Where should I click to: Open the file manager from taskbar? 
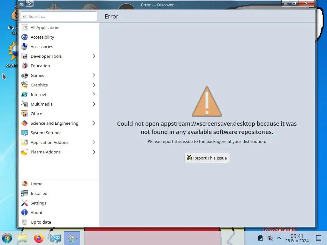click(x=22, y=238)
